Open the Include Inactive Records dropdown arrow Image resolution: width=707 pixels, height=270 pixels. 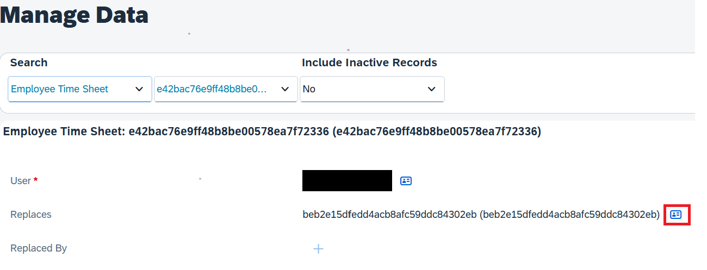pos(432,89)
